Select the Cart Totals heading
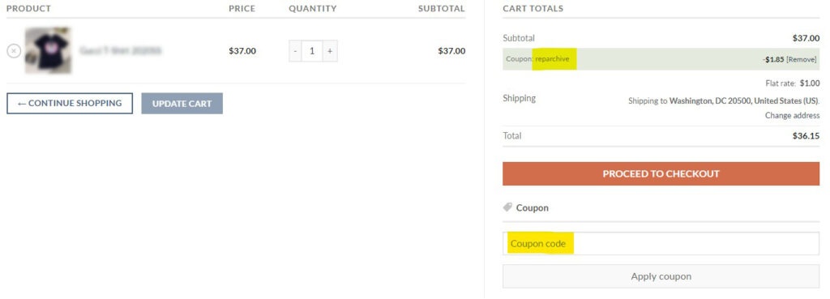 (x=533, y=8)
